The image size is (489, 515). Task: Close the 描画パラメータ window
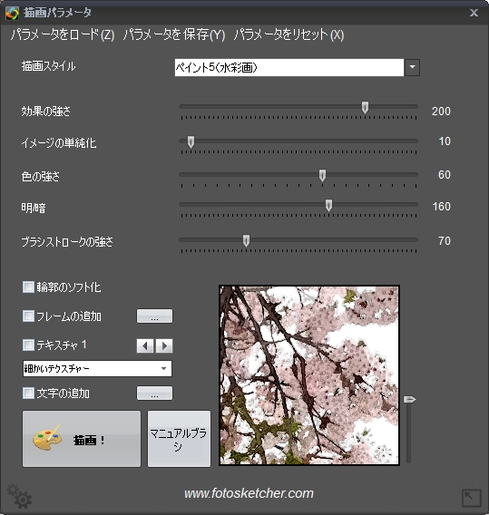point(474,13)
